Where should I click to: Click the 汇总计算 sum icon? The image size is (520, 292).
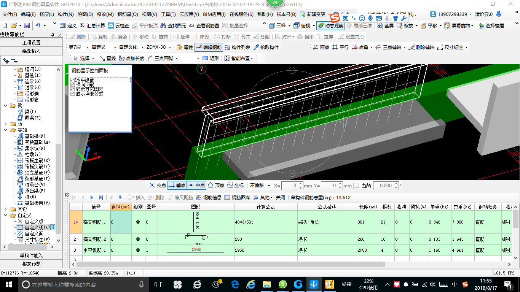point(82,25)
